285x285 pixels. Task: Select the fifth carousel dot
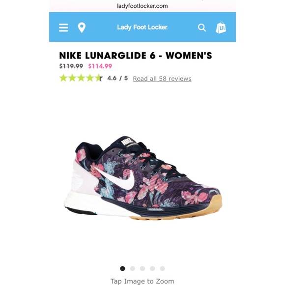[162, 268]
